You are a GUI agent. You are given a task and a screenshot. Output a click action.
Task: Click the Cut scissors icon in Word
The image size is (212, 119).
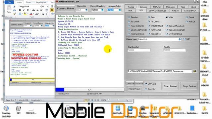14,7
